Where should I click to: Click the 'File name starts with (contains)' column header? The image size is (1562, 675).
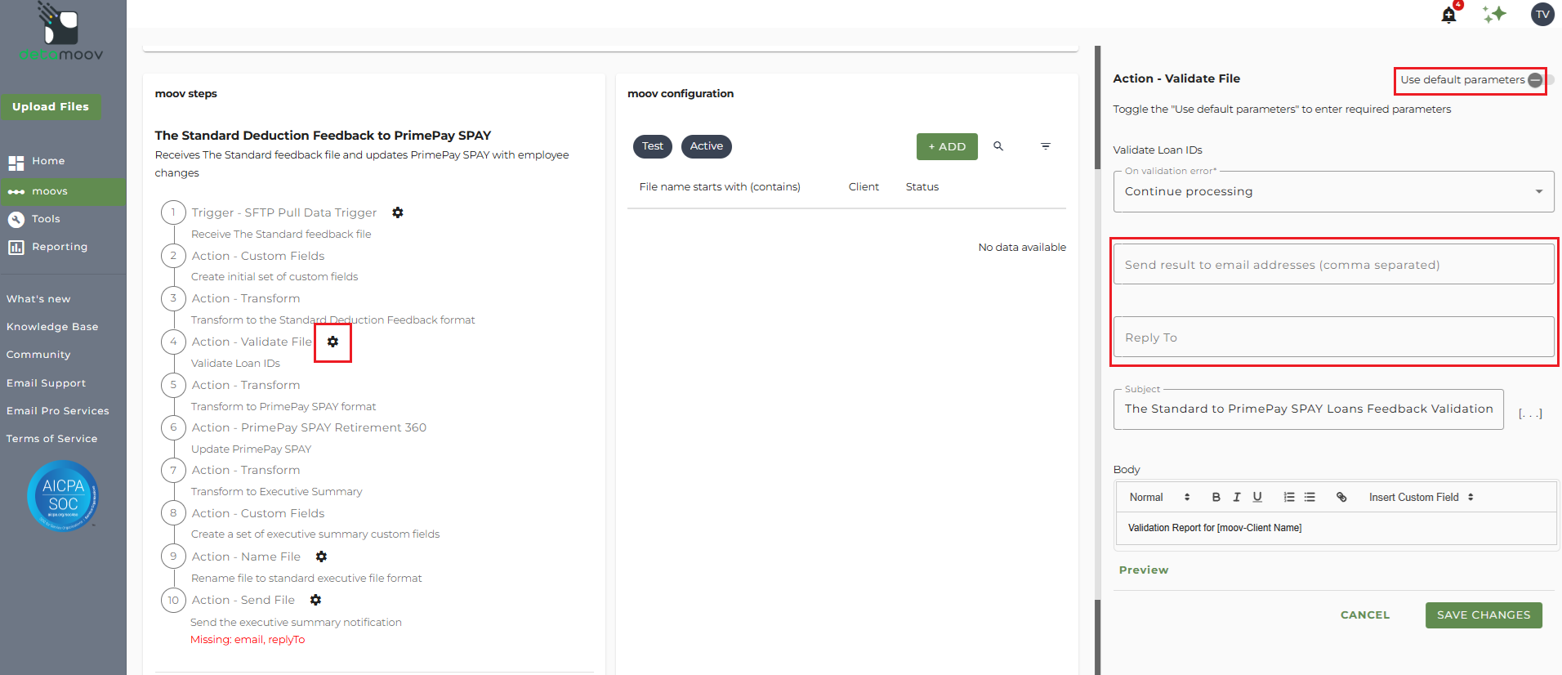tap(720, 187)
